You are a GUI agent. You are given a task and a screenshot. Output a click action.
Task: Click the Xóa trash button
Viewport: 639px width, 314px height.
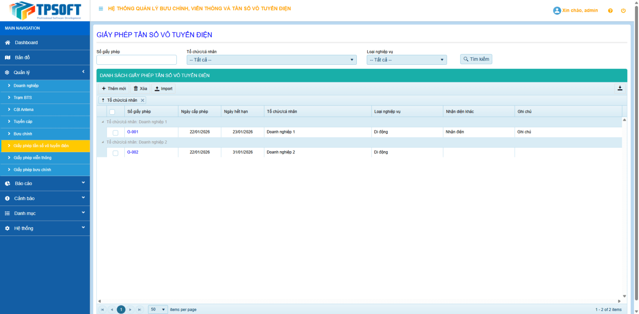click(x=141, y=89)
